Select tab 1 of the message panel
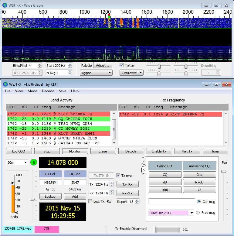Screen dimensions: 234x236 144,161
